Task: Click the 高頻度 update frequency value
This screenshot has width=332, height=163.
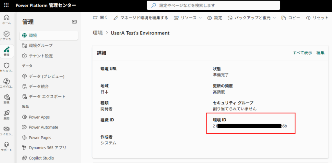Action: (x=219, y=92)
